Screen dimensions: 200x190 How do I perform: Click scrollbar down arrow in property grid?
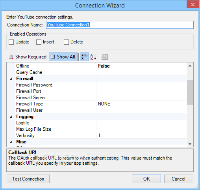[190, 143]
